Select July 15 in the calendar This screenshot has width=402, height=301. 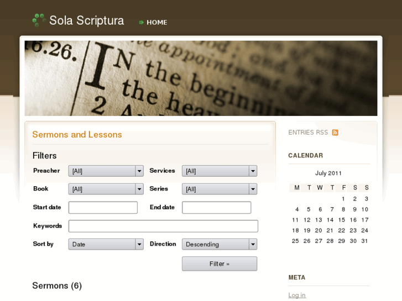(342, 220)
